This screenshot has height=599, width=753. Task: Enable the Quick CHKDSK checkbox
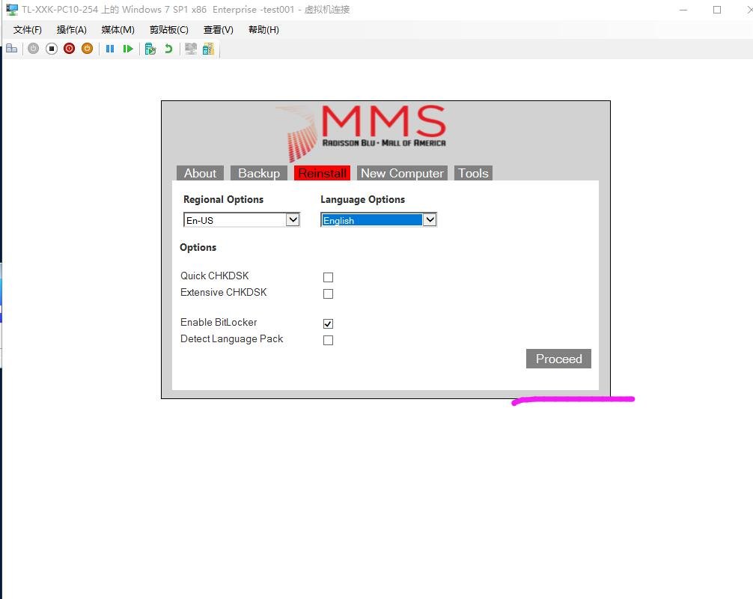point(328,277)
